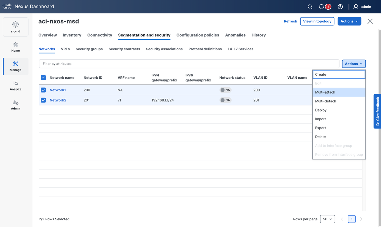
Task: Open the Rows per page dropdown
Action: pyautogui.click(x=327, y=219)
